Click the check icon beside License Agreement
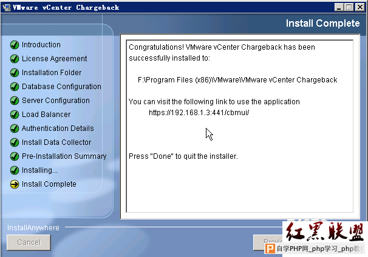 pos(15,59)
